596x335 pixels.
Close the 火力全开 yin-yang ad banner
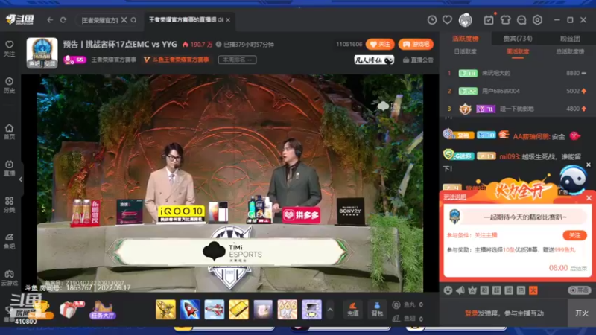(589, 165)
